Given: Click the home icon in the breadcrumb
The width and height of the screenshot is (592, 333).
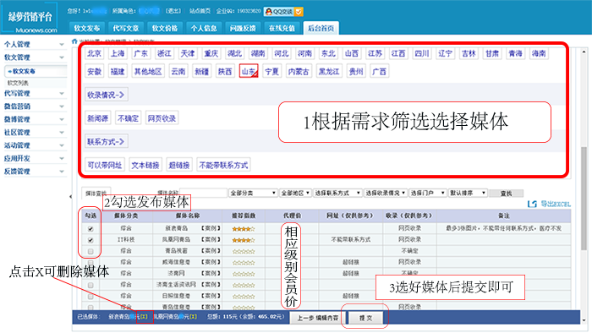Looking at the screenshot, I should click(74, 41).
